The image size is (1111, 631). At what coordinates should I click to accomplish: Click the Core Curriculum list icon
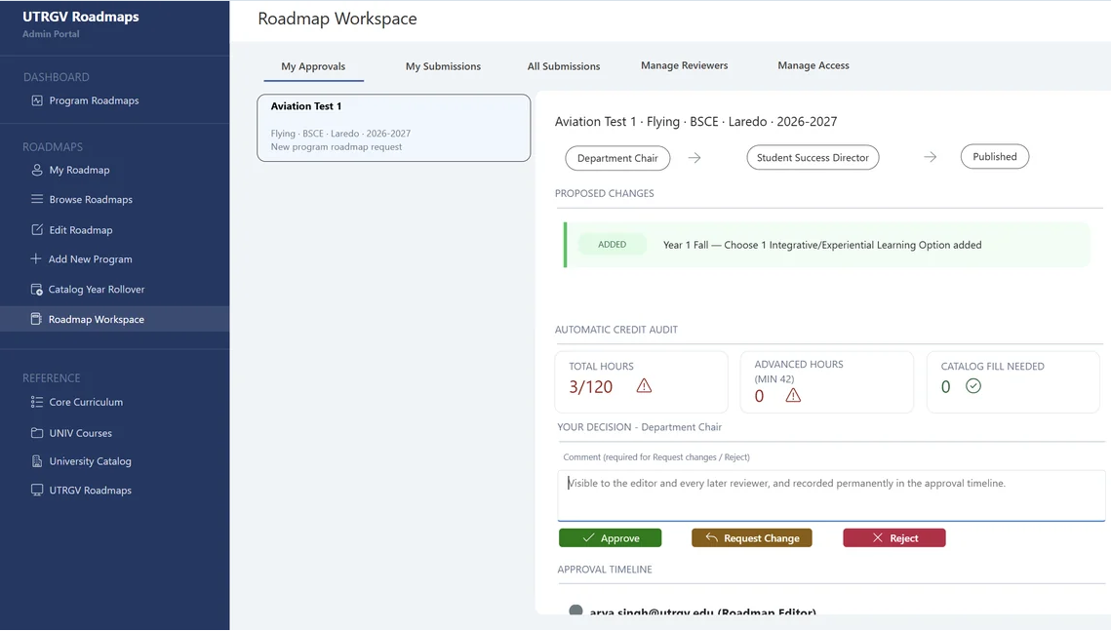click(x=37, y=402)
